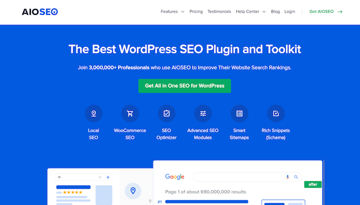Click the WooCommerce SEO label
The height and width of the screenshot is (205, 360).
[x=130, y=134]
